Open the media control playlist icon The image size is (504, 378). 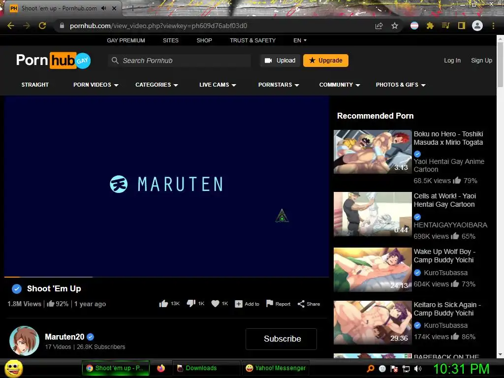pos(445,26)
